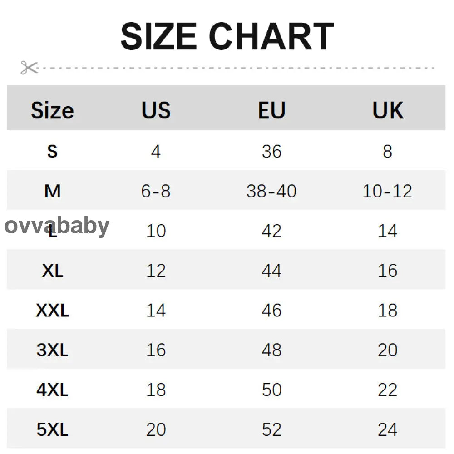Select the S size row label

click(52, 151)
